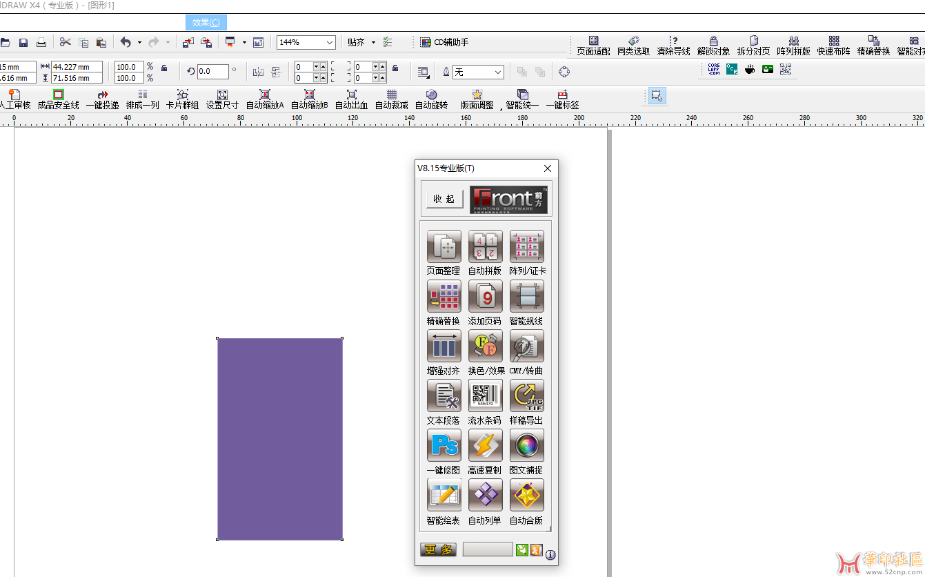
Task: Click the 换色/效果 tool icon
Action: [485, 346]
